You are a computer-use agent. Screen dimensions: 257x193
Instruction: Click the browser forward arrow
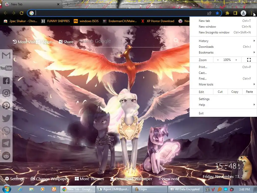point(14,13)
